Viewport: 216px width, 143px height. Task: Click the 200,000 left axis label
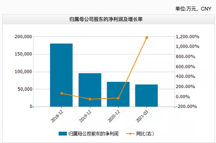point(23,37)
